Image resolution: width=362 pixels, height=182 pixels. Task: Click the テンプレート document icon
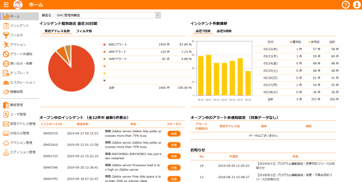[x=6, y=73]
